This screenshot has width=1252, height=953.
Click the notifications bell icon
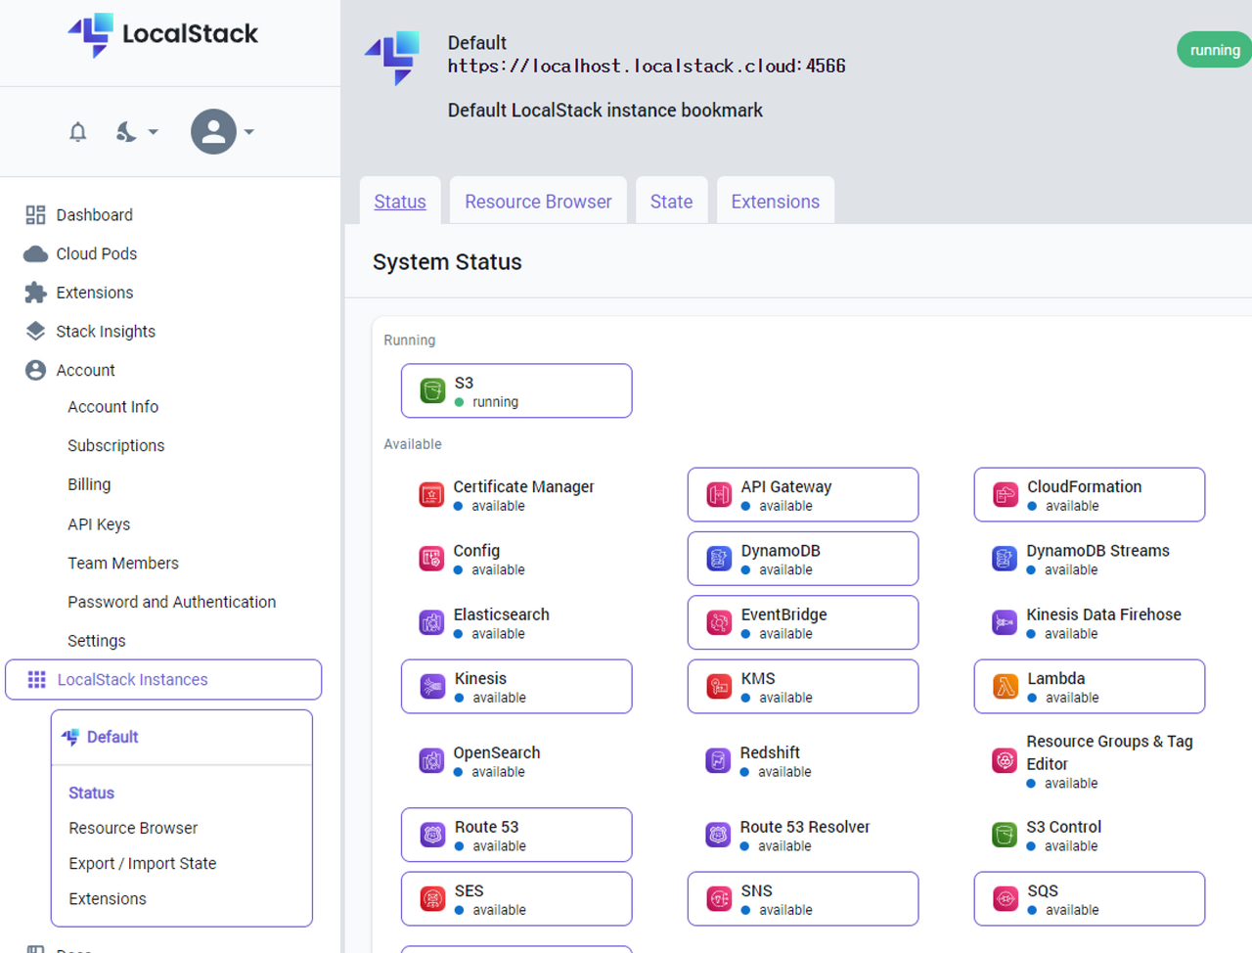tap(78, 131)
